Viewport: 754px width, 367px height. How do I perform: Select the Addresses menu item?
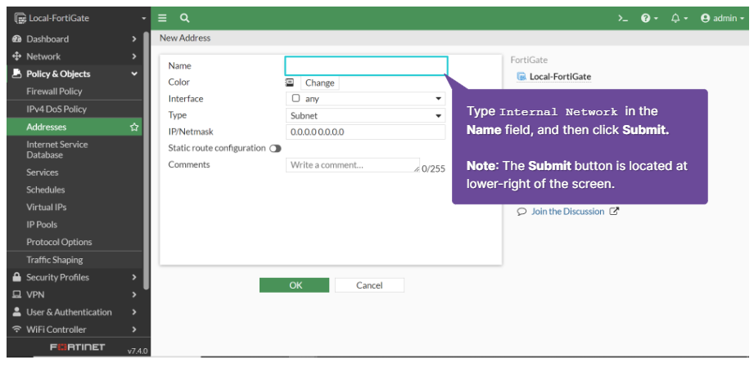click(74, 127)
